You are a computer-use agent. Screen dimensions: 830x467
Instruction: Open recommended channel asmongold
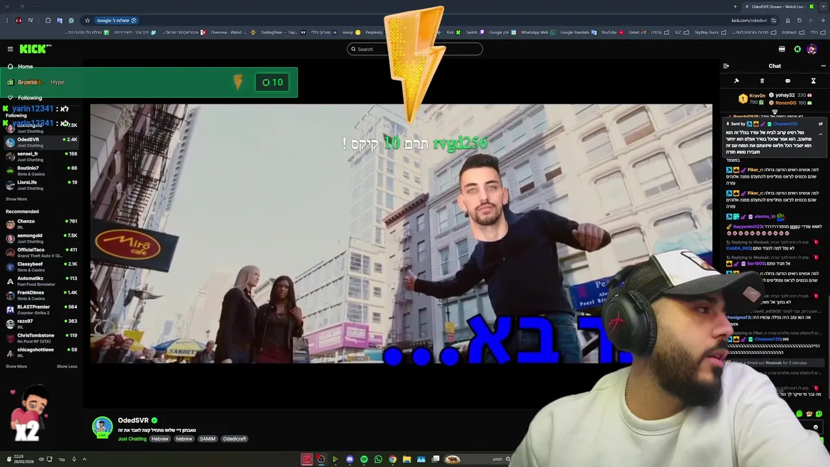pos(41,238)
